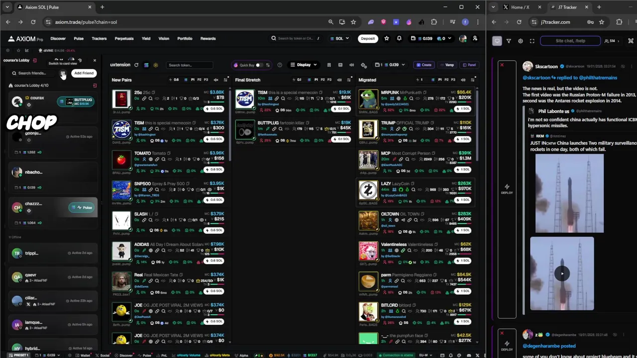Viewport: 637px width, 358px height.
Task: Open Wallet tracker in bottom bar
Action: [x=83, y=355]
